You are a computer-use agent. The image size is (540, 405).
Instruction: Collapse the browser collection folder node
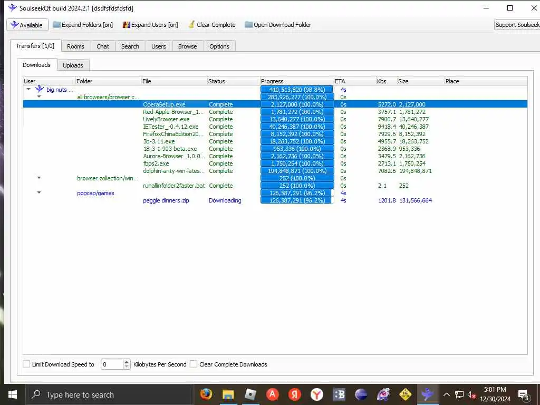(39, 178)
